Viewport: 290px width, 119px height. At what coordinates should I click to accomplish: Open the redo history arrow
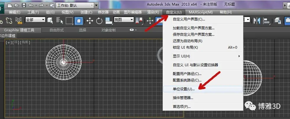(x=47, y=5)
